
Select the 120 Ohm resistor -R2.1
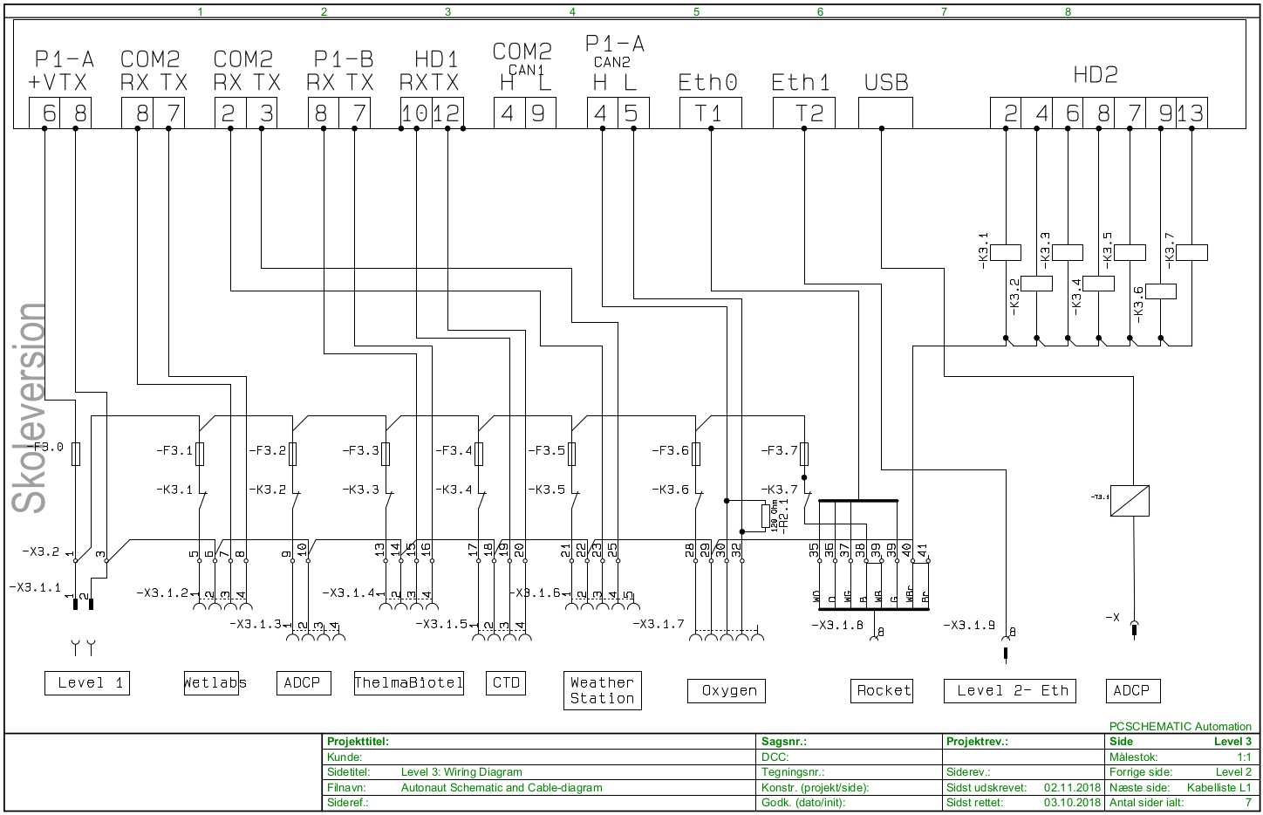[x=765, y=517]
